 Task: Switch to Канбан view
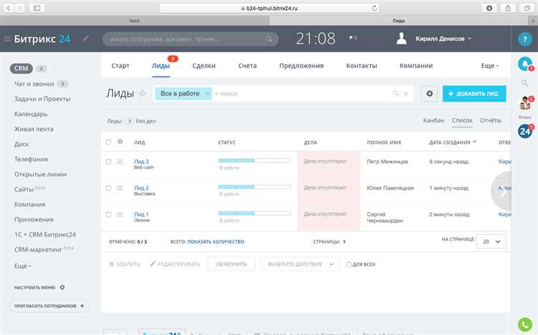433,120
